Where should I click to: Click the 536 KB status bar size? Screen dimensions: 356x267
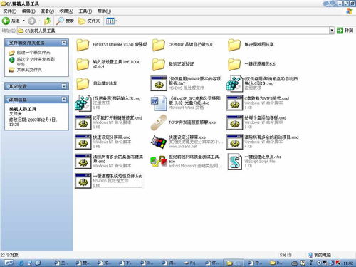[x=286, y=255]
